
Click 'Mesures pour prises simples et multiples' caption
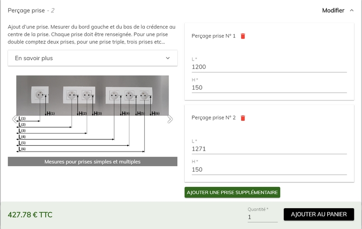92,162
